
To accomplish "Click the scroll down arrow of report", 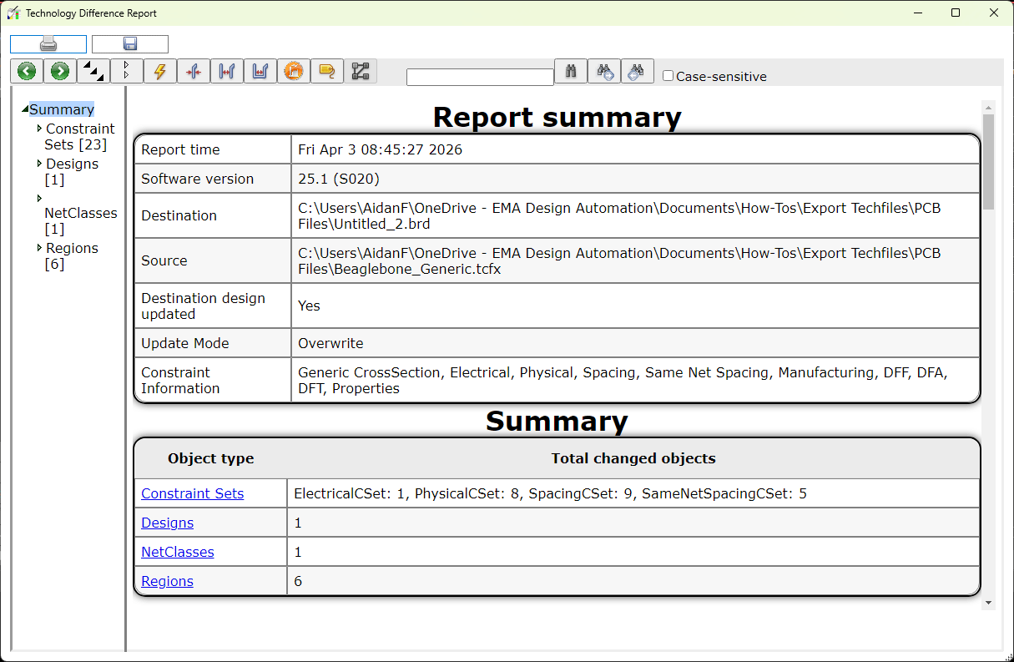I will click(x=988, y=603).
